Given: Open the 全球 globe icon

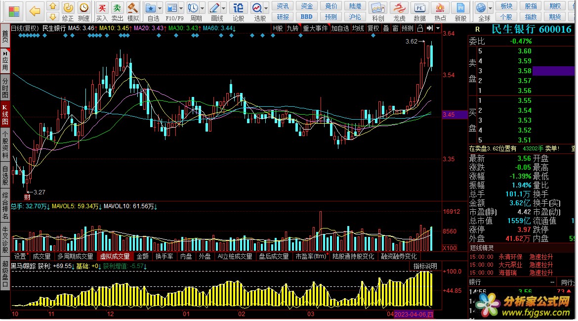Looking at the screenshot, I should (481, 8).
